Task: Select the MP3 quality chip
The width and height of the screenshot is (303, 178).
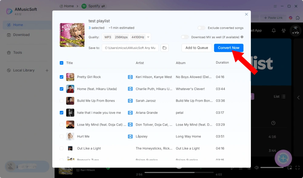Action: pyautogui.click(x=108, y=37)
